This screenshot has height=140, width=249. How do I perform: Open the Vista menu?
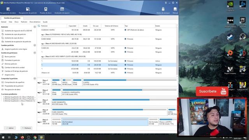11,22
